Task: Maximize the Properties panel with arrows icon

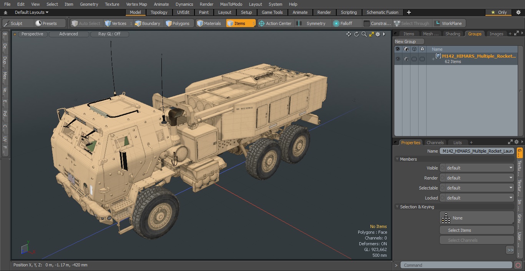Action: click(510, 142)
